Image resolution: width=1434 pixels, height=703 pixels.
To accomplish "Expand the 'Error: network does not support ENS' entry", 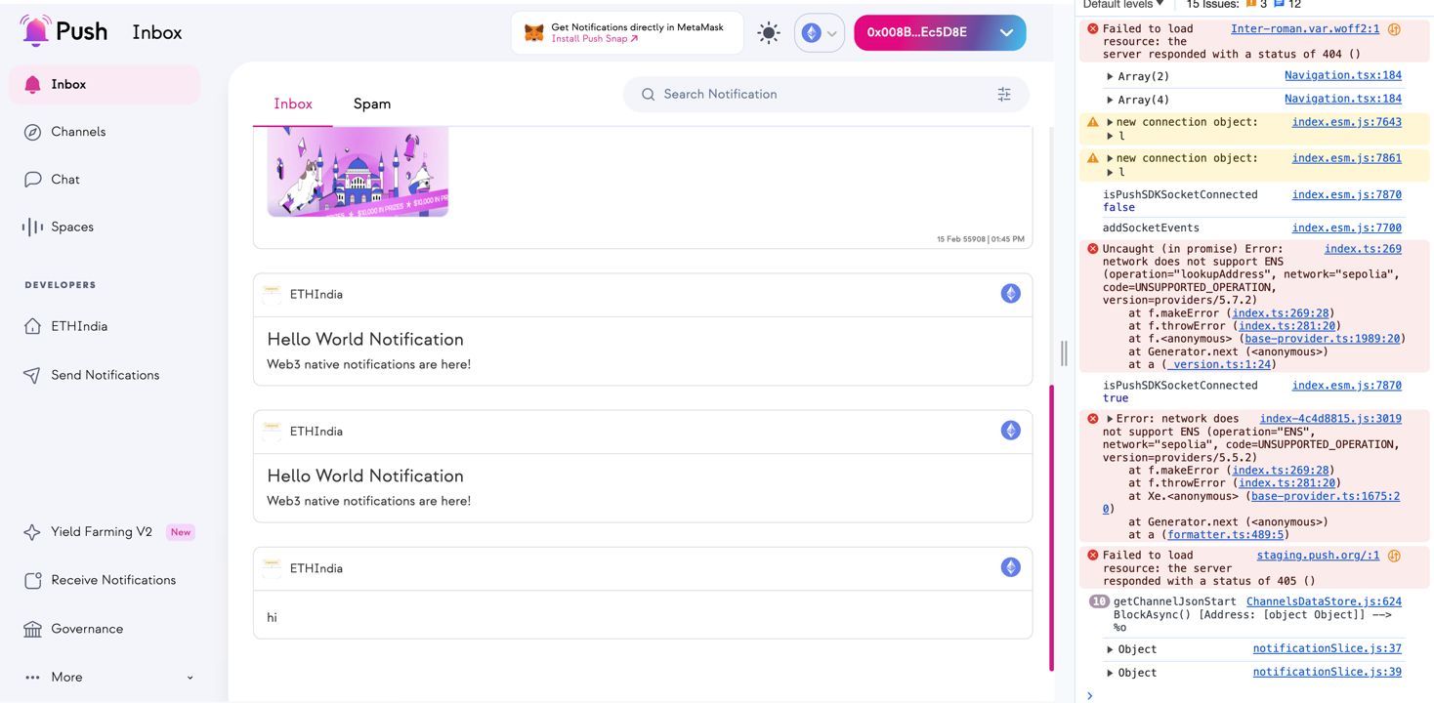I will pos(1110,419).
